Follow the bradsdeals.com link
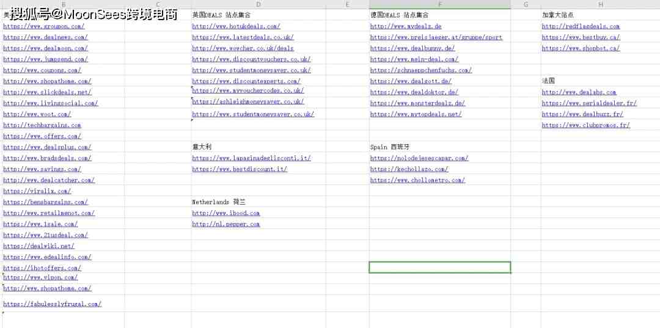The image size is (660, 328). point(47,158)
